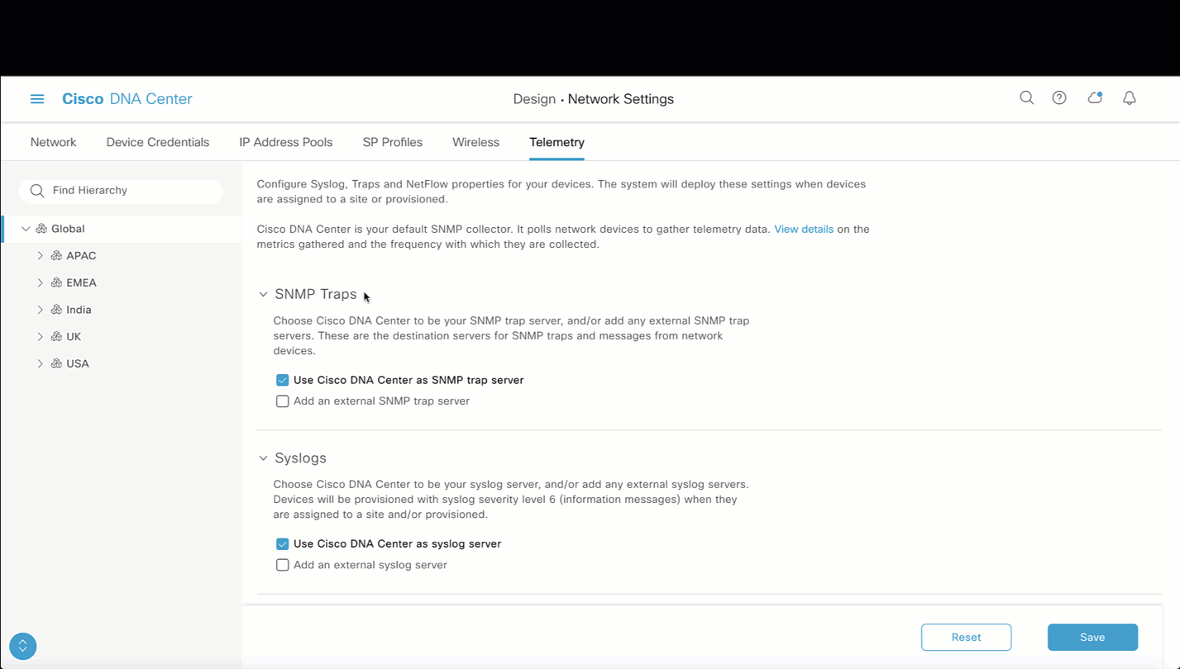This screenshot has width=1180, height=669.
Task: Enable Add an external SNMP trap server
Action: [x=283, y=401]
